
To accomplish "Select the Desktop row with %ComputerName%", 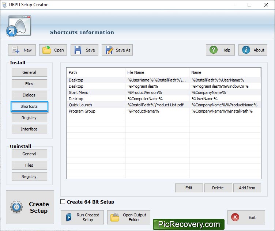I will tap(163, 99).
